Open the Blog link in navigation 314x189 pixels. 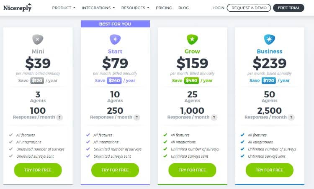coord(183,8)
